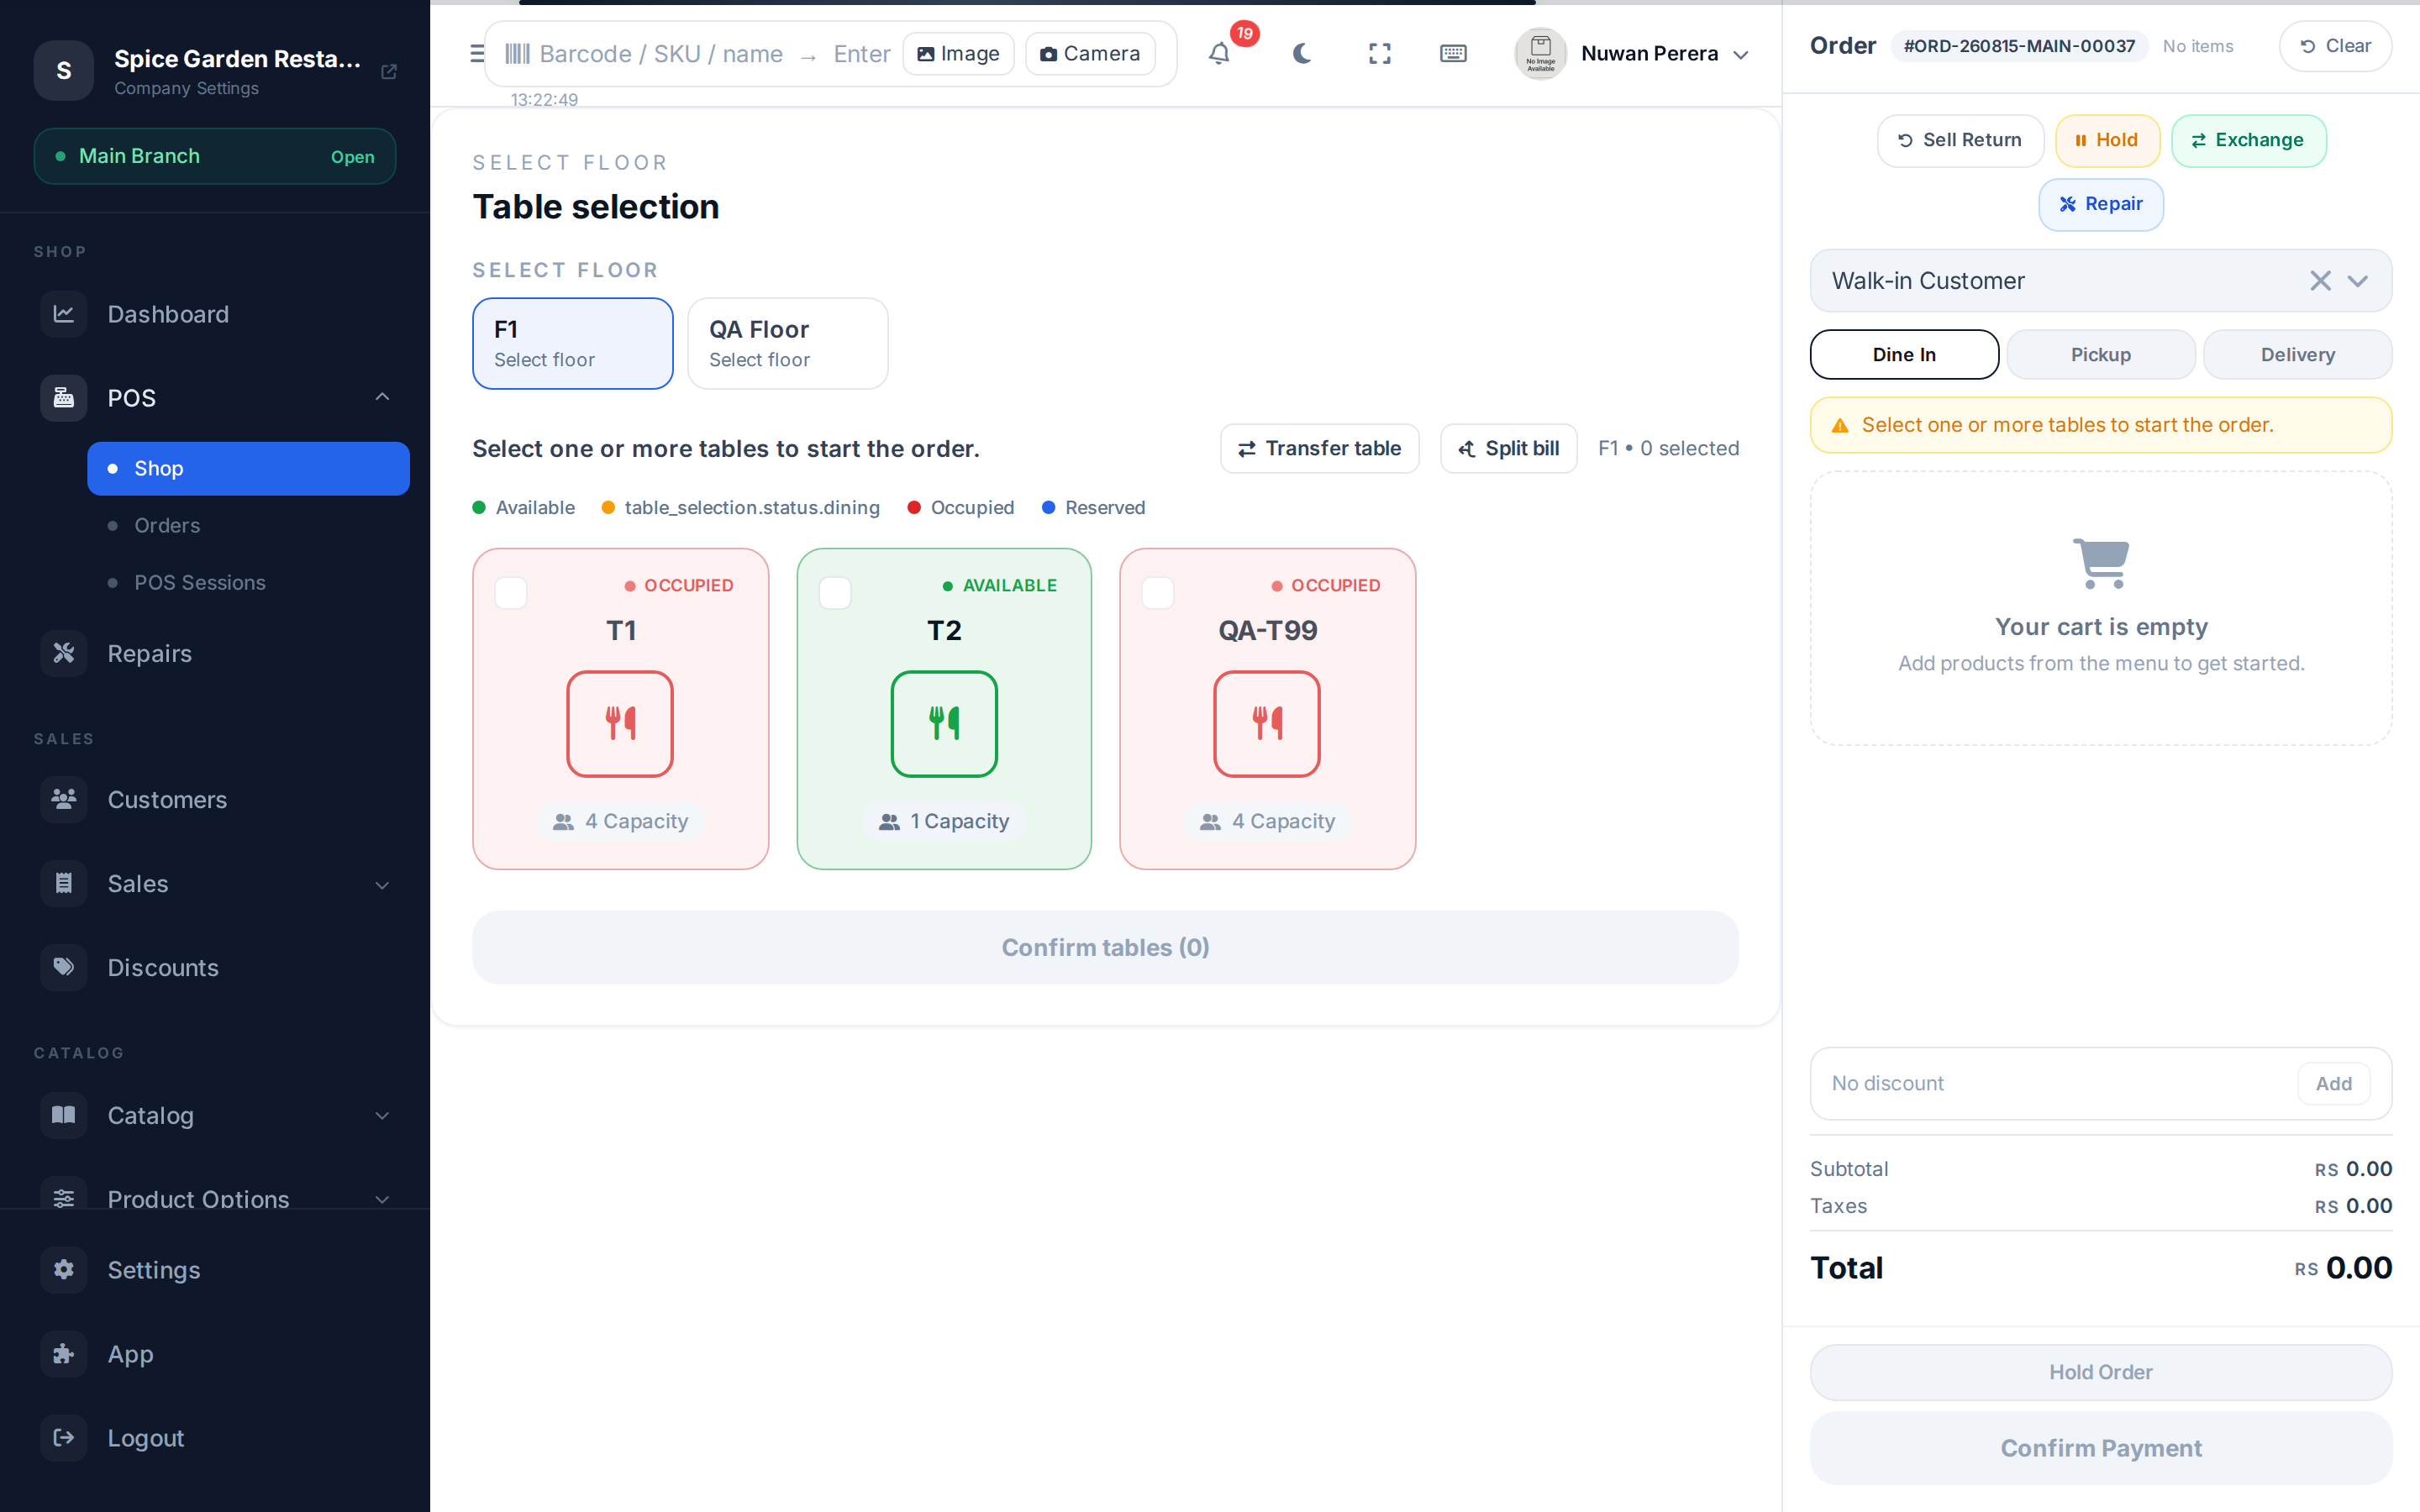Screen dimensions: 2420x1512
Task: Click the Transfer table button
Action: tap(1319, 448)
